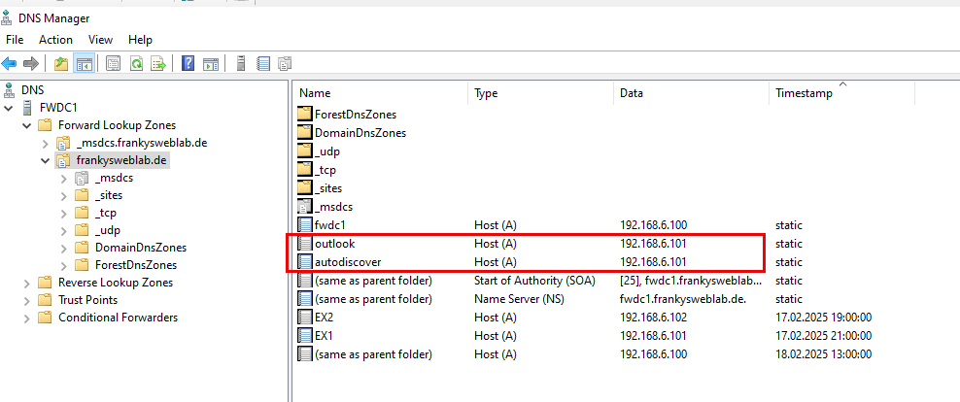This screenshot has height=402, width=960.
Task: Click the Export List toolbar icon
Action: (158, 63)
